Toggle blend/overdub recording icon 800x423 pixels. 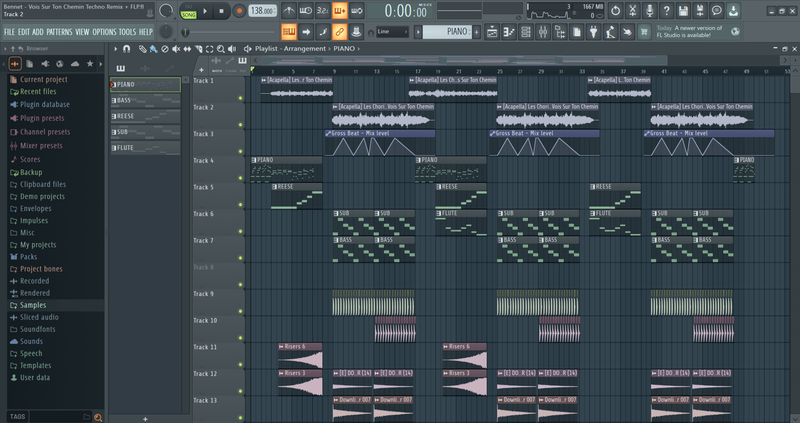coord(340,10)
